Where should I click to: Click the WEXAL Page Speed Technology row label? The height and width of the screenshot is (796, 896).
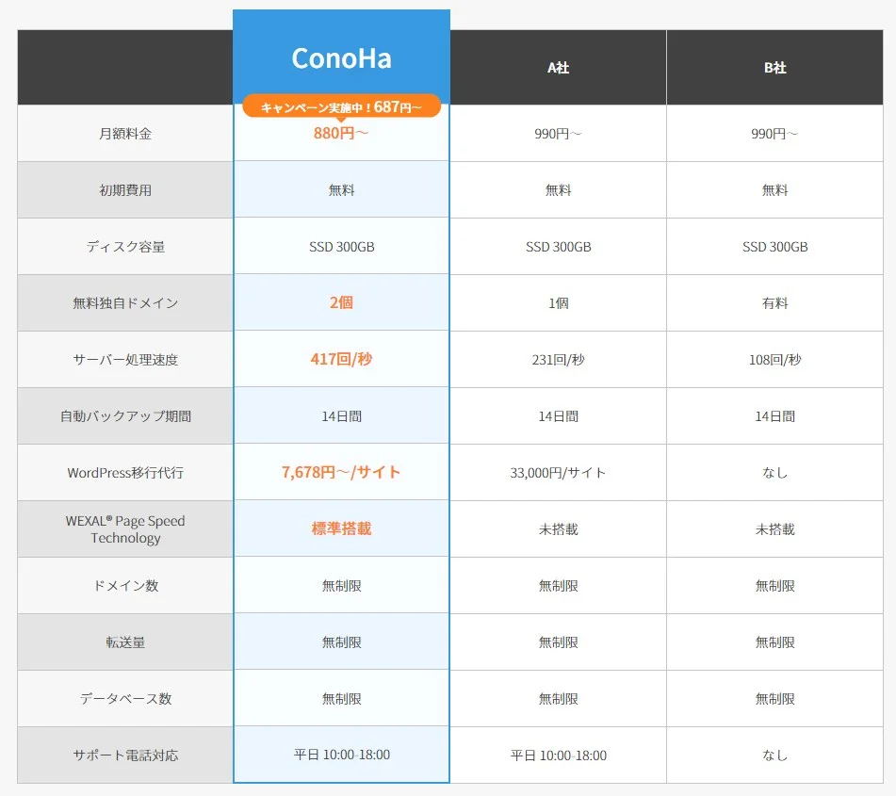click(x=123, y=528)
